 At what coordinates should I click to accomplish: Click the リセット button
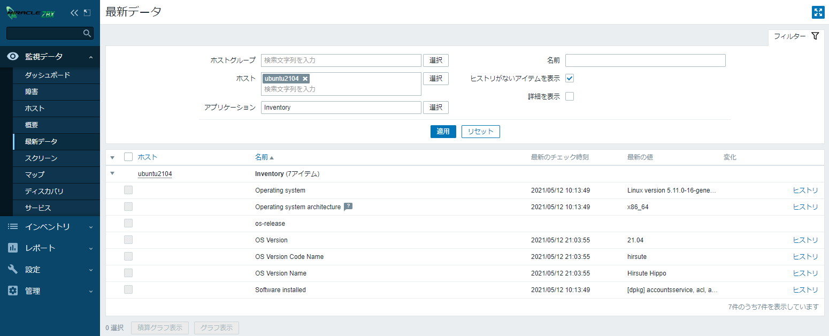[x=480, y=132]
